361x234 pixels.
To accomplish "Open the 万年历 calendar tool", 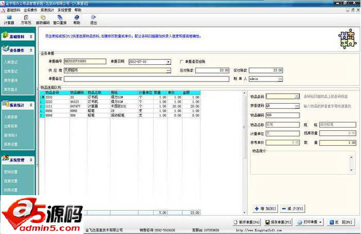I will coord(26,20).
